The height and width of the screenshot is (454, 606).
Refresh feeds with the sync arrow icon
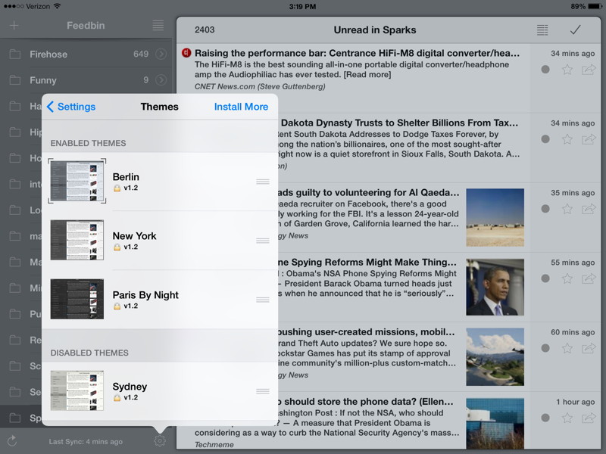pos(12,440)
